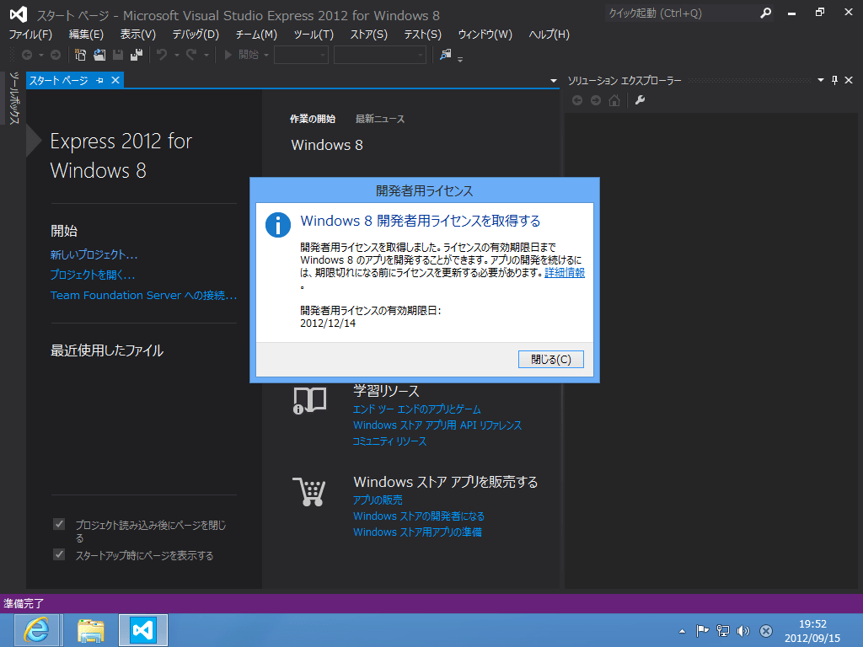This screenshot has width=863, height=647.
Task: Click the New Project toolbar icon
Action: (80, 55)
